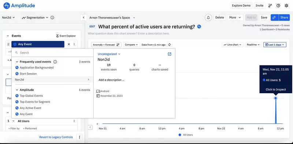This screenshot has width=293, height=144.
Task: Click the icon beside the chart title
Action: click(199, 27)
